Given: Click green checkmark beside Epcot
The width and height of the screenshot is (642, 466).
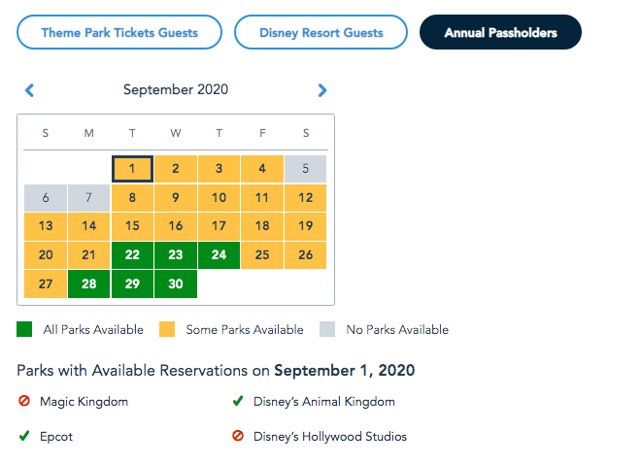Looking at the screenshot, I should [x=24, y=436].
